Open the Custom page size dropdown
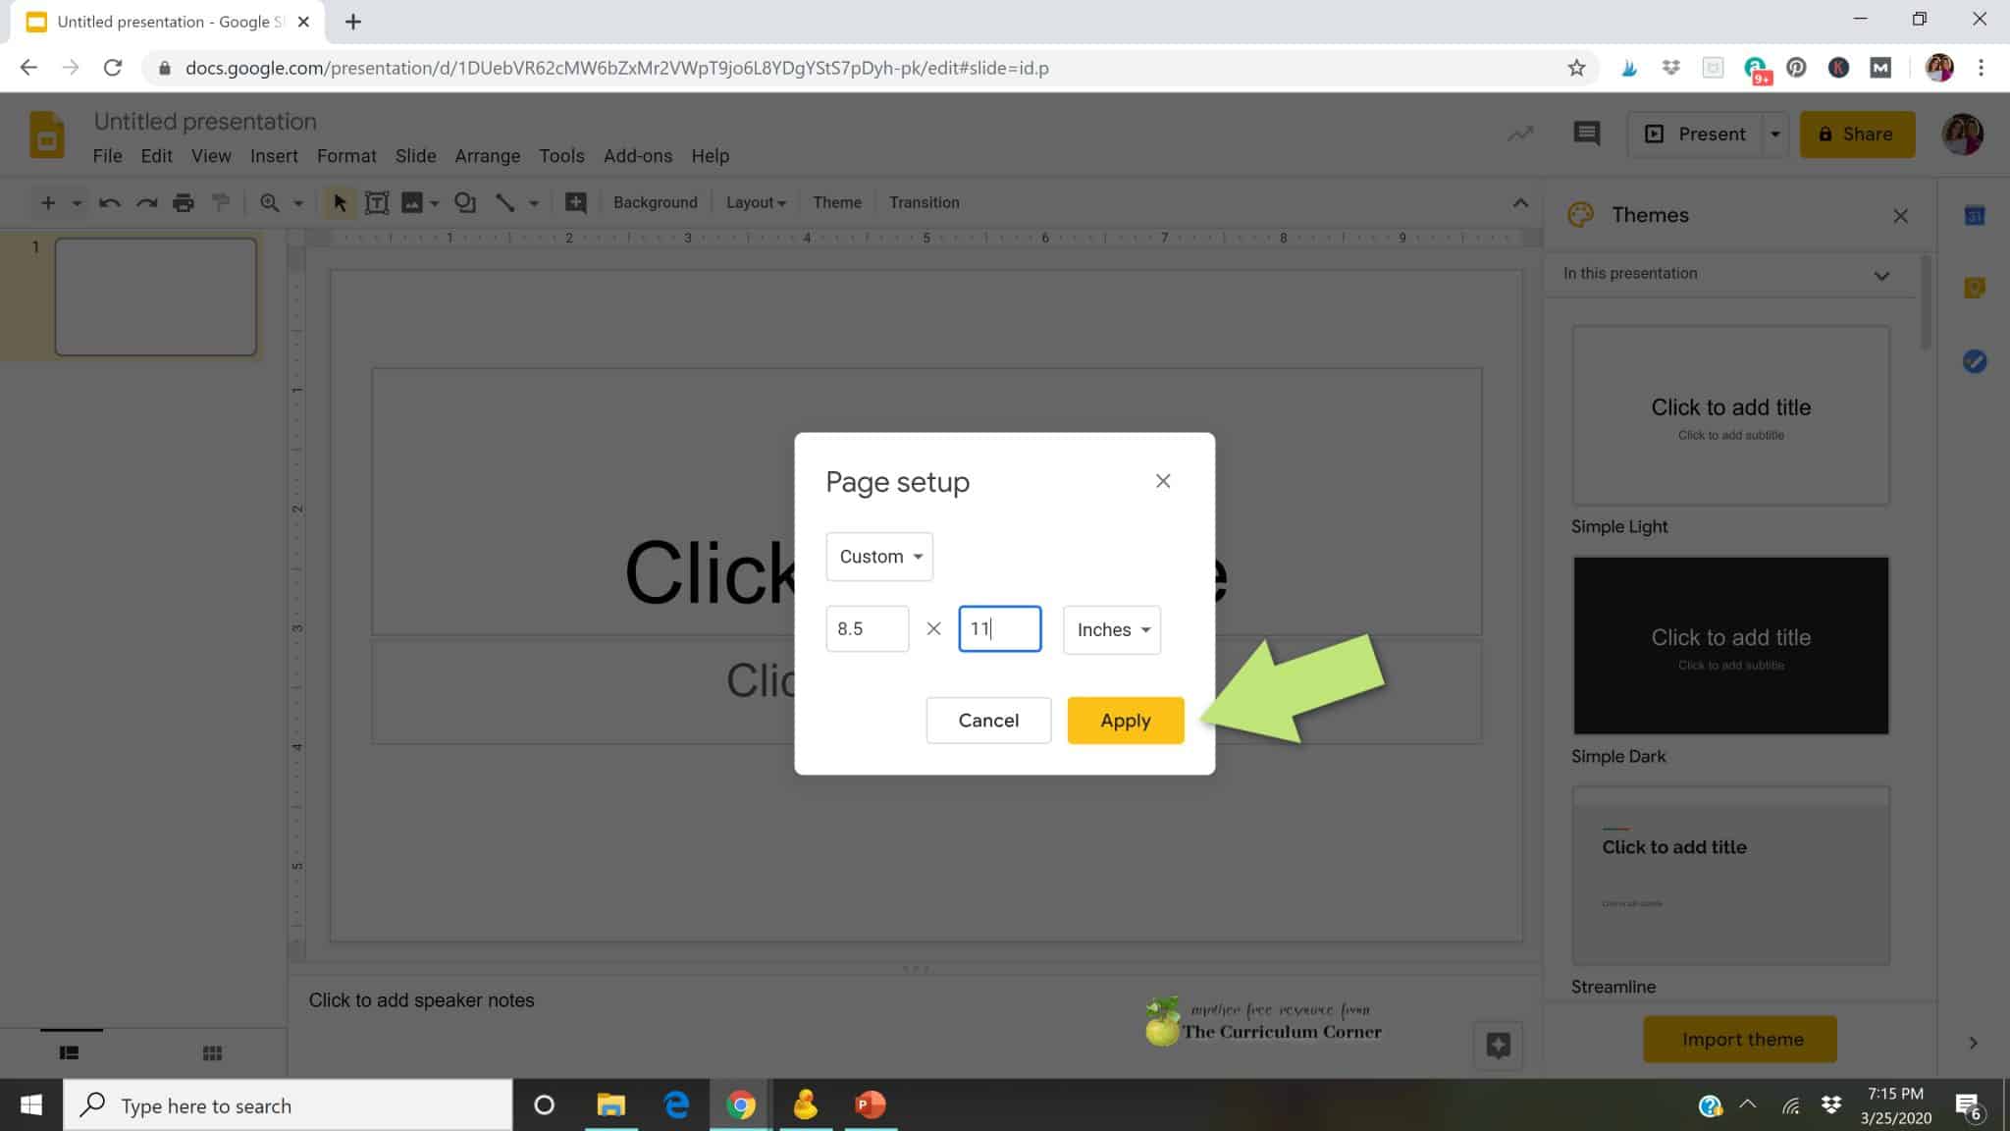The image size is (2010, 1131). click(878, 556)
